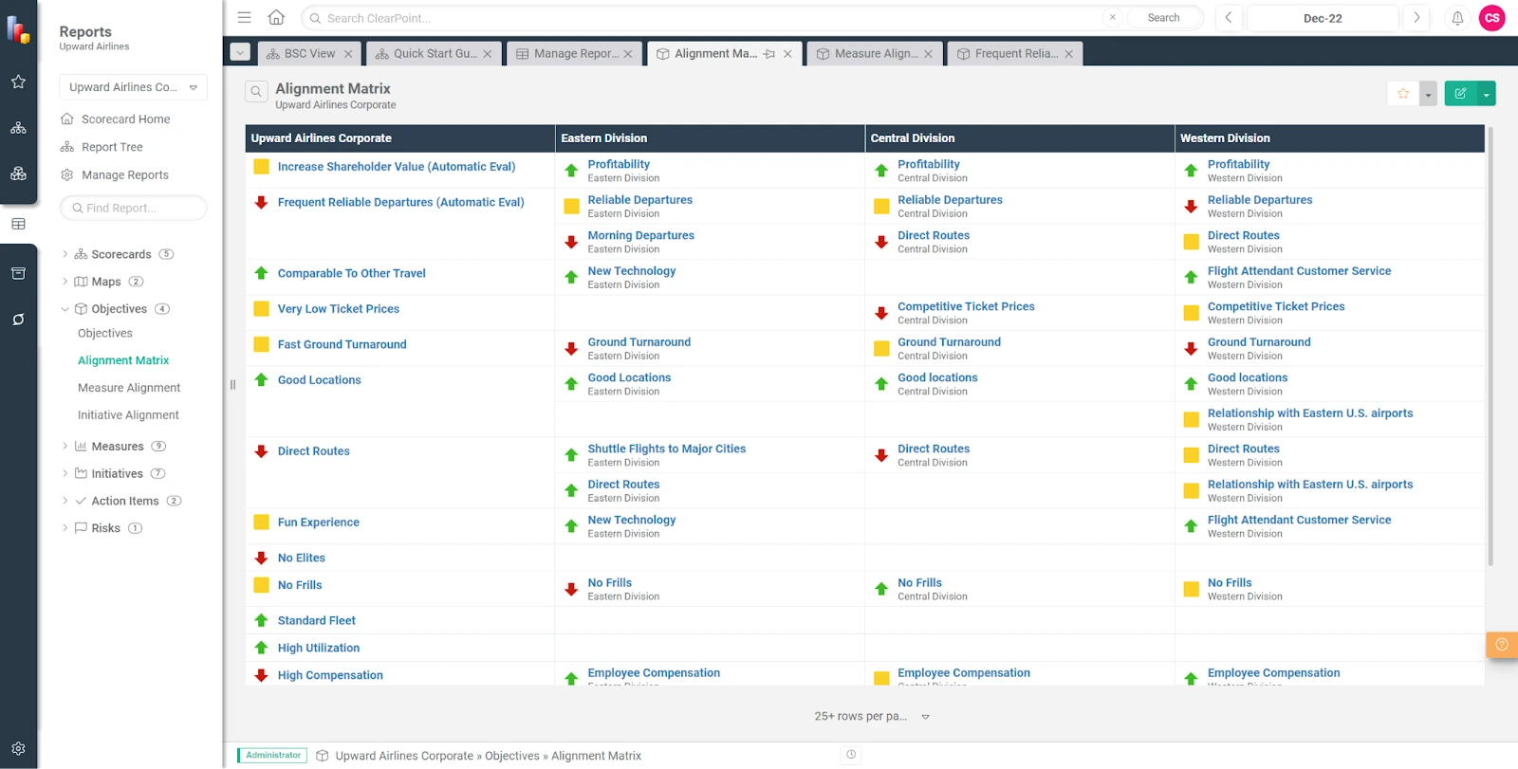Select Measure Alignment in sidebar
The image size is (1518, 769).
coord(129,388)
